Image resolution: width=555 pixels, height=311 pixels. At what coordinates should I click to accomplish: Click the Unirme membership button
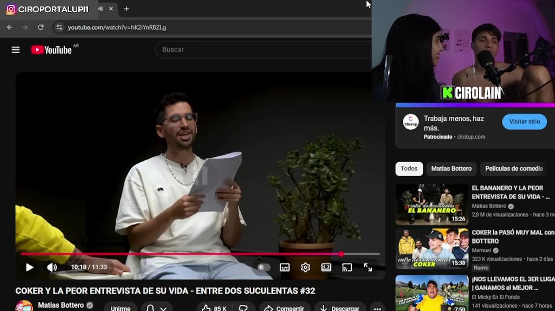tap(120, 308)
